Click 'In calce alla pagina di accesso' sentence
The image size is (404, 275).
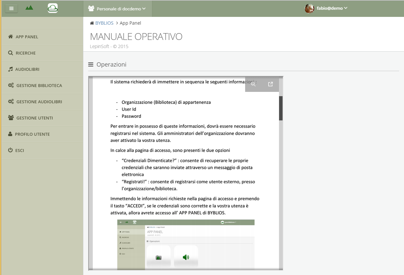pos(170,150)
